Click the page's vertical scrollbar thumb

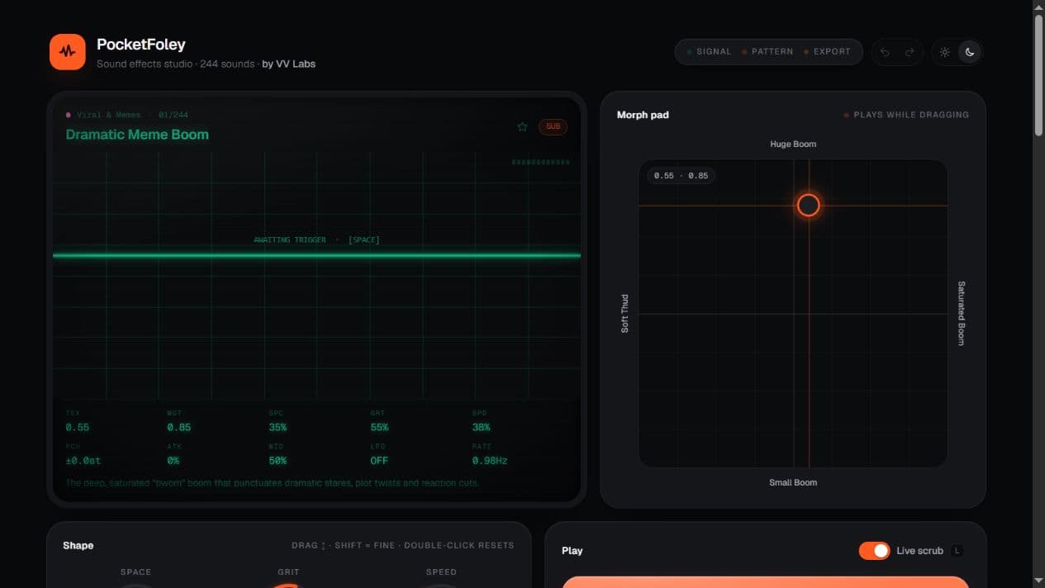(1038, 74)
